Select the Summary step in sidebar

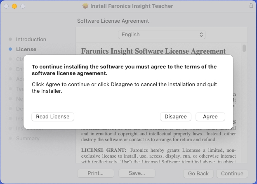(28, 139)
